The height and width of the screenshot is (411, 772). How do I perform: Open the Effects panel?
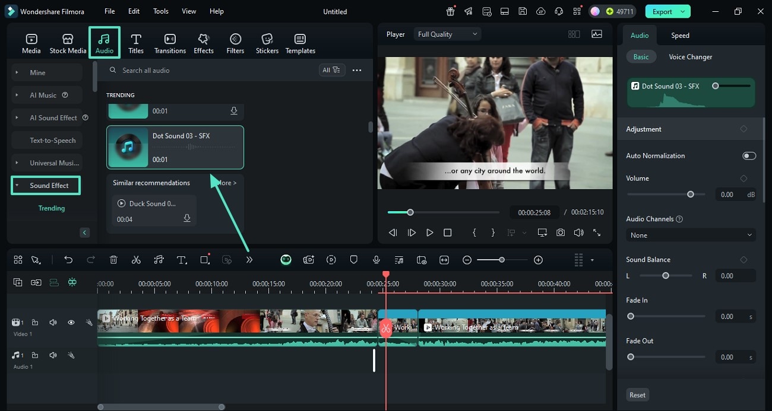click(204, 43)
